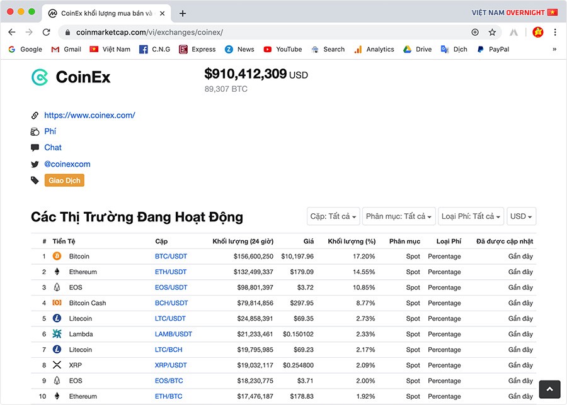Open the Search bookmark
The width and height of the screenshot is (567, 405).
(x=328, y=49)
